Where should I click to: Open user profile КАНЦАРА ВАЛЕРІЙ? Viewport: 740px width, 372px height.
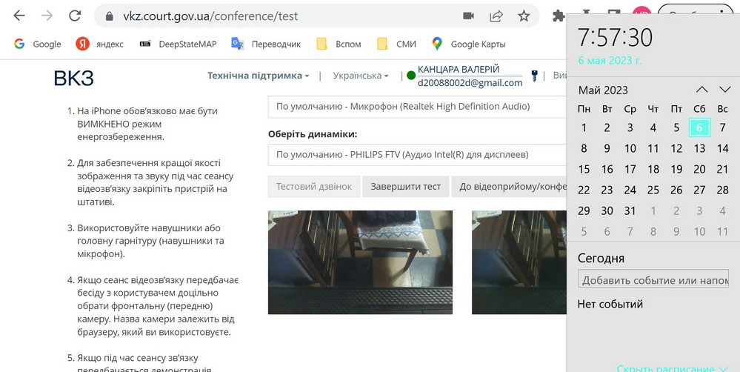click(459, 70)
